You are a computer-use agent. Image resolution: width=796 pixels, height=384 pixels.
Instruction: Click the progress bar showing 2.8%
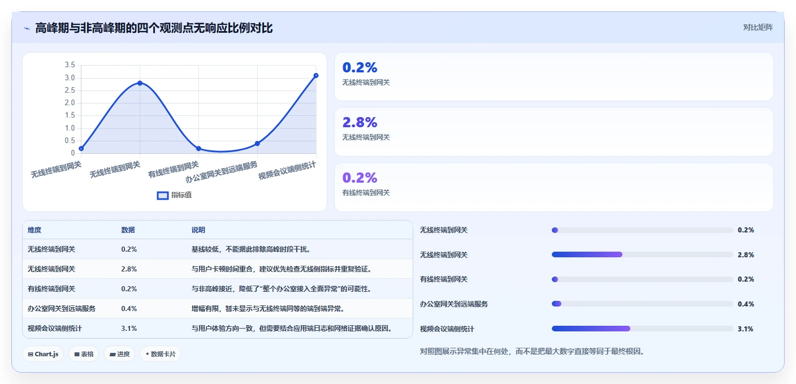point(642,254)
